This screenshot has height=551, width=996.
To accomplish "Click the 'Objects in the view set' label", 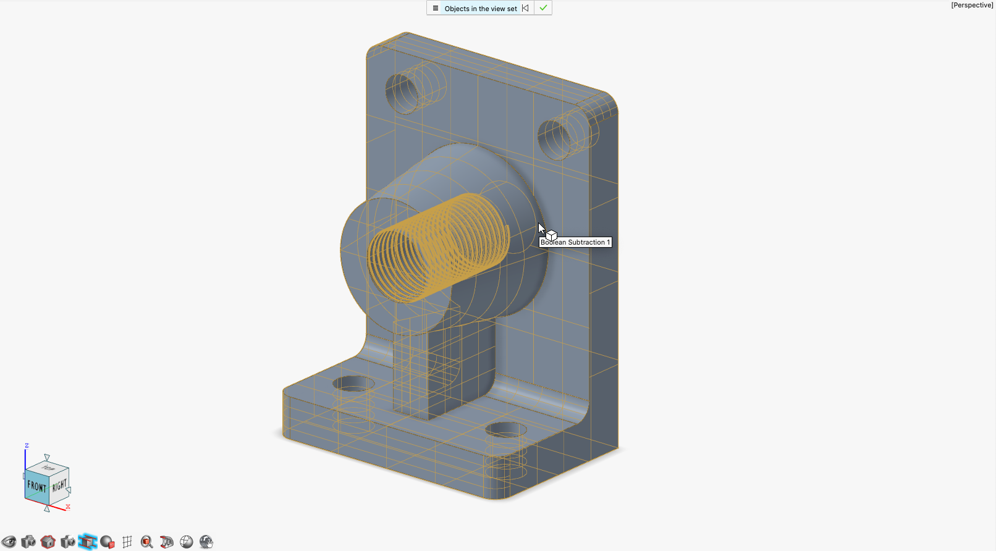I will 481,9.
